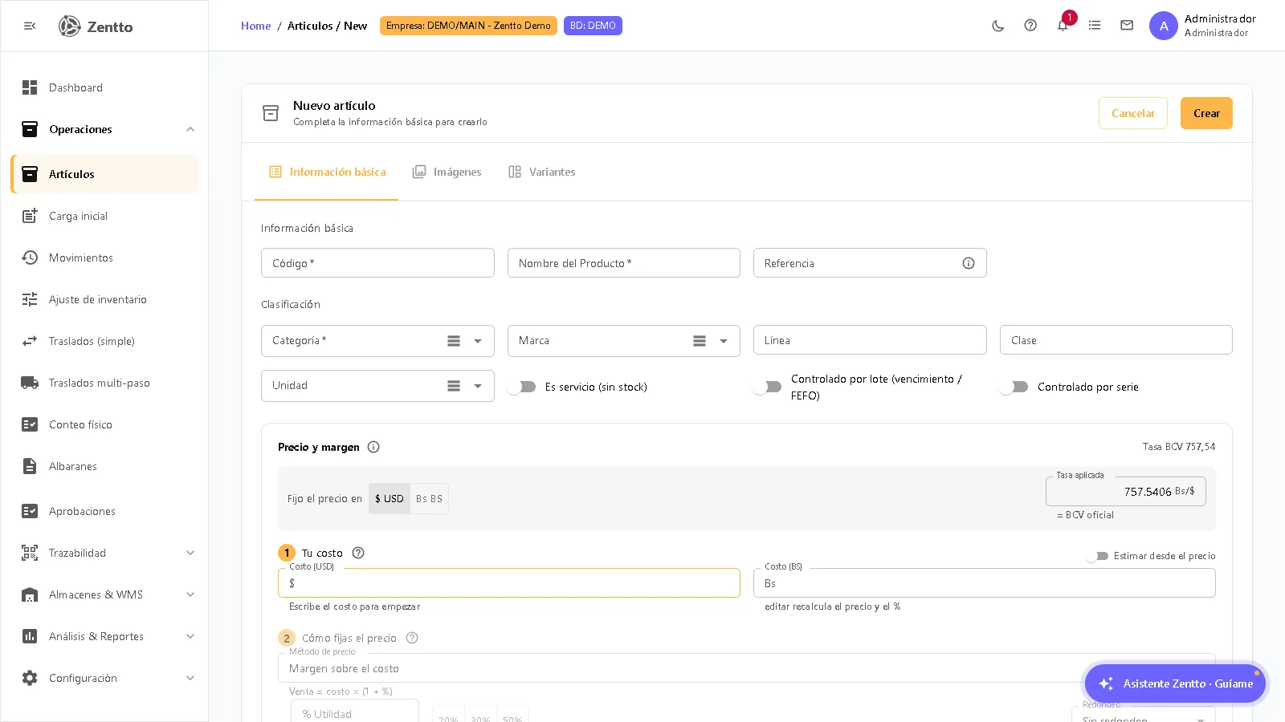
Task: Click the Empresa DEMO/MAIN badge
Action: coord(468,26)
